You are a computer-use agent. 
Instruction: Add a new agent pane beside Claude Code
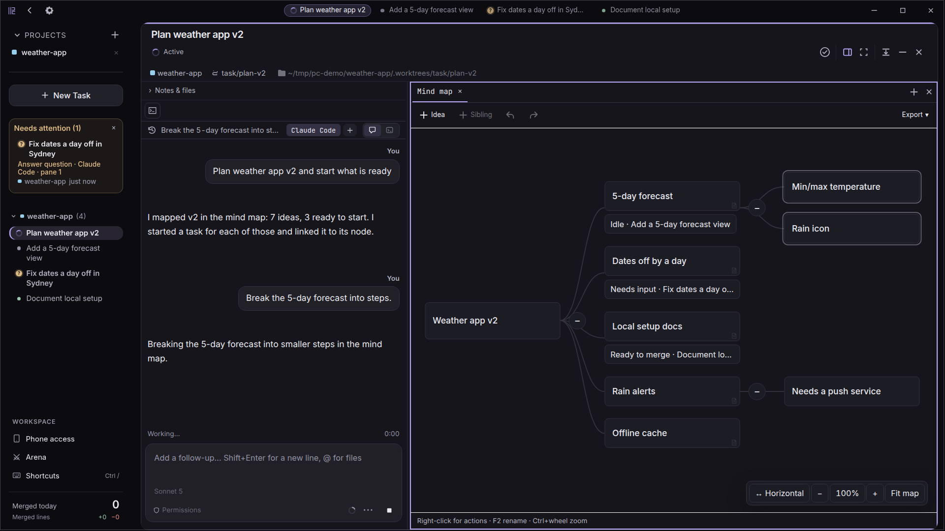pos(350,130)
